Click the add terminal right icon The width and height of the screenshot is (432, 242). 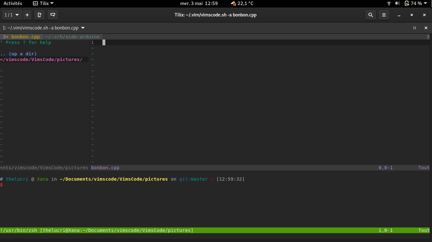click(x=40, y=15)
